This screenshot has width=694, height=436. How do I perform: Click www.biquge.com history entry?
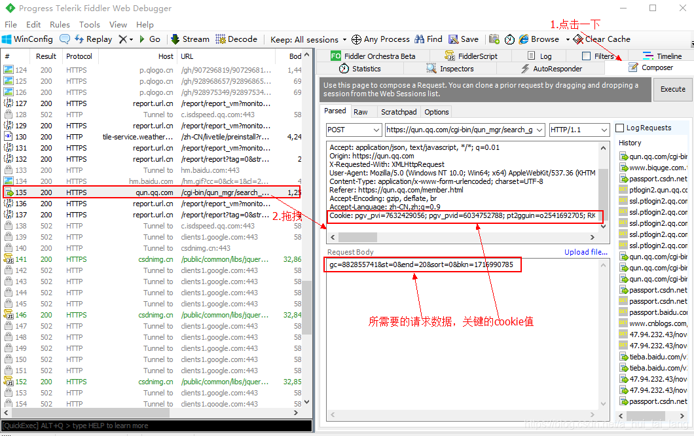[653, 168]
